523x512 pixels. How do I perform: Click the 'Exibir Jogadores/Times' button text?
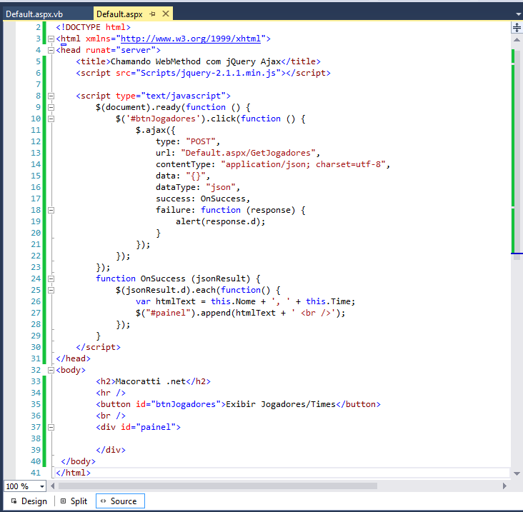tap(281, 404)
